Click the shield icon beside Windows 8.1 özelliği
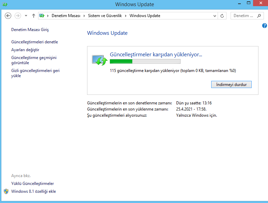268x203 pixels. pyautogui.click(x=6, y=191)
